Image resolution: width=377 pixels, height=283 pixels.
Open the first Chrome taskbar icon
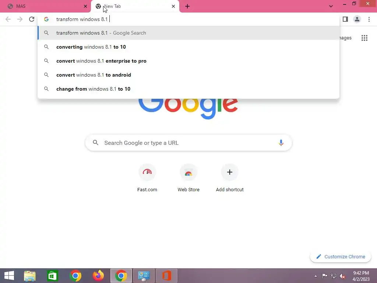coord(75,276)
